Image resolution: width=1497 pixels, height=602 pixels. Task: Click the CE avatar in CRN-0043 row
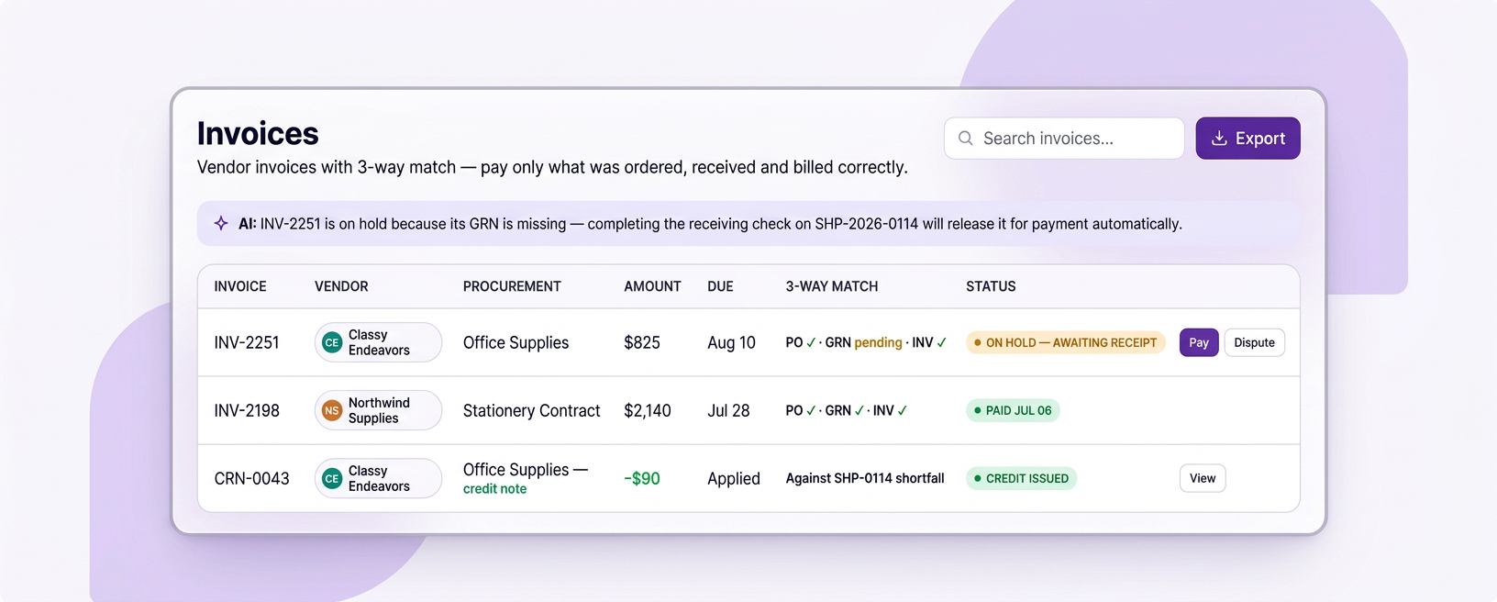[332, 478]
